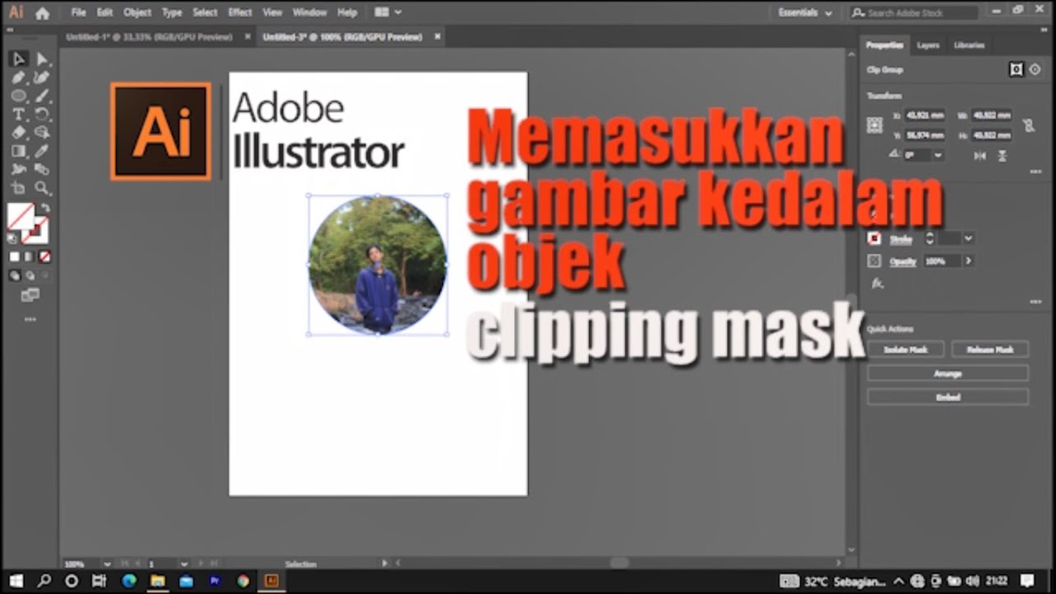Show more Transform options
This screenshot has width=1056, height=594.
click(1036, 172)
